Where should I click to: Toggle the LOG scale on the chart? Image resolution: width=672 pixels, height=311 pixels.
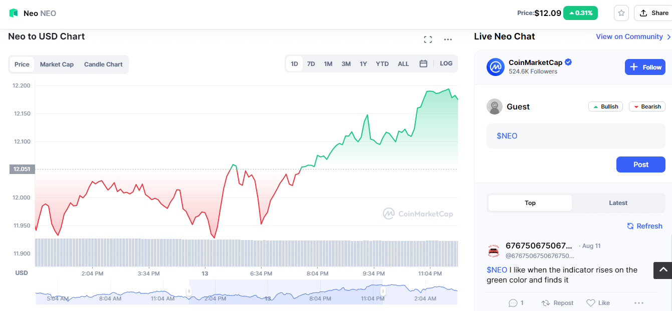tap(446, 63)
